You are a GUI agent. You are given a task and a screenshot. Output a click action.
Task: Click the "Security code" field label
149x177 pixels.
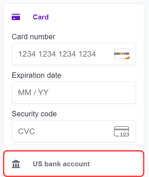[34, 114]
